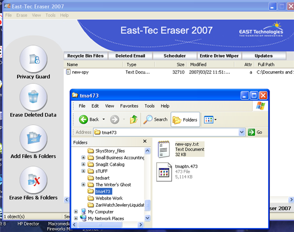Expand the My Network Places node
The image size is (294, 232).
tap(76, 218)
